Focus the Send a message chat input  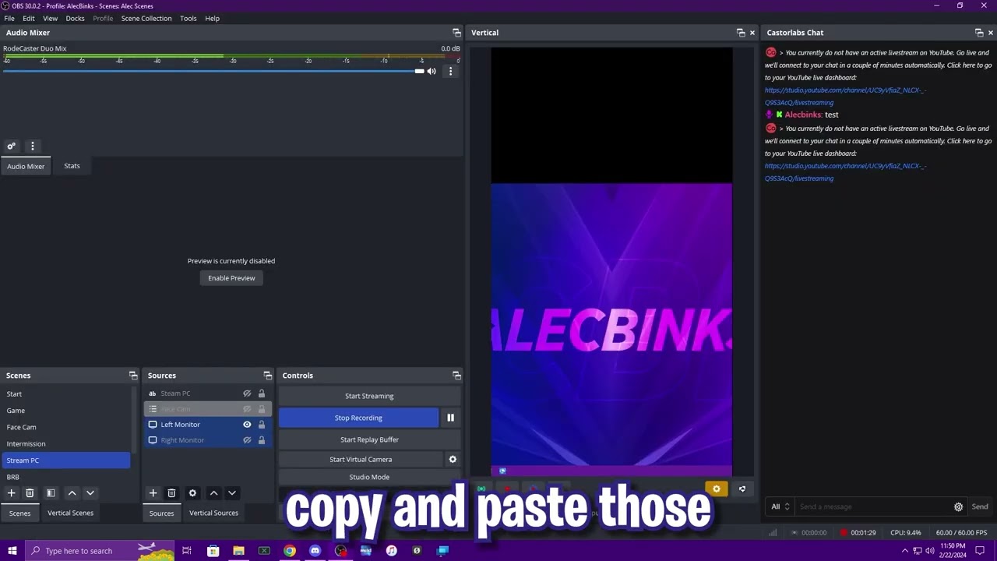(x=872, y=506)
